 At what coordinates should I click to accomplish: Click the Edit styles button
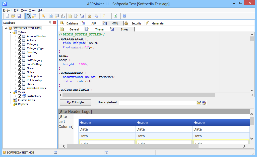(x=76, y=102)
